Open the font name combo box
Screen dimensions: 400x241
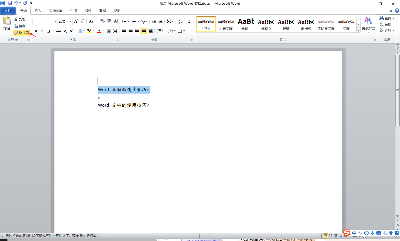tap(45, 21)
